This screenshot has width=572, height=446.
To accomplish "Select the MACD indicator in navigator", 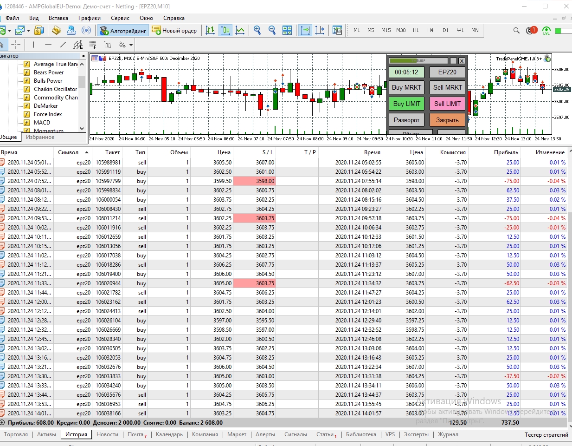I will coord(42,123).
